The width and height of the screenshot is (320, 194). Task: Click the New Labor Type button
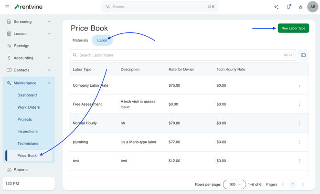click(x=293, y=28)
